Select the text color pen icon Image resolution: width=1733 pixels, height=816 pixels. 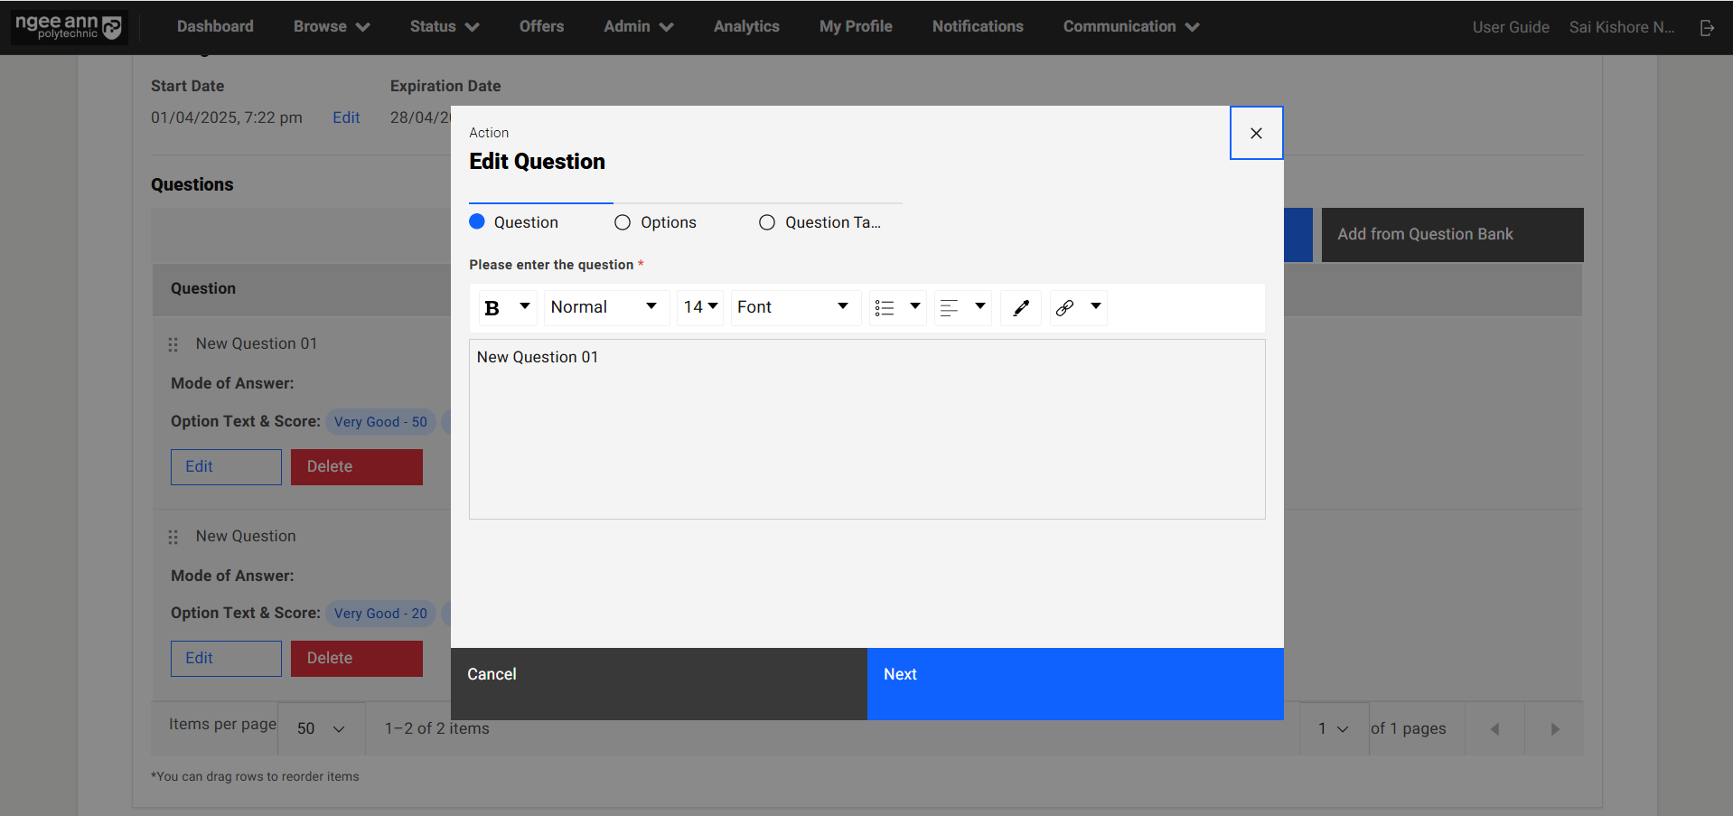[1021, 308]
